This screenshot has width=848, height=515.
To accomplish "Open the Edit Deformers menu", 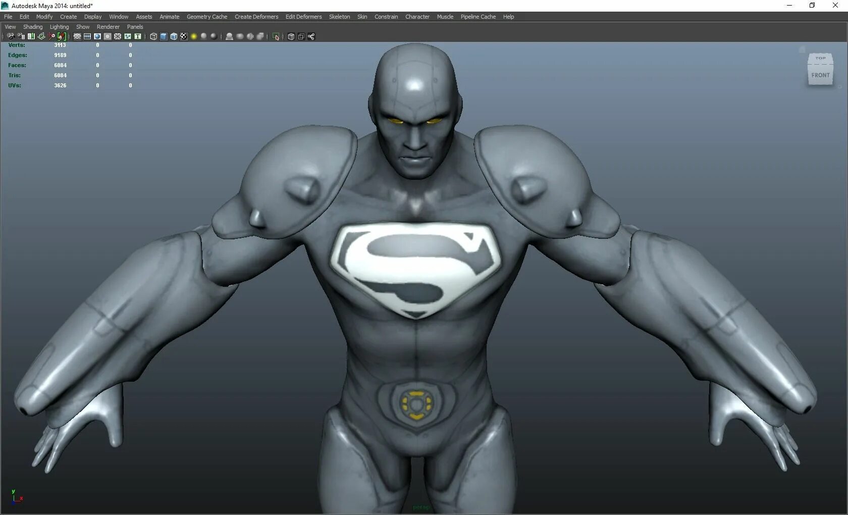I will (303, 17).
